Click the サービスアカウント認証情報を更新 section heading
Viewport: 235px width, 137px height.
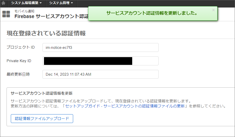(x=42, y=93)
